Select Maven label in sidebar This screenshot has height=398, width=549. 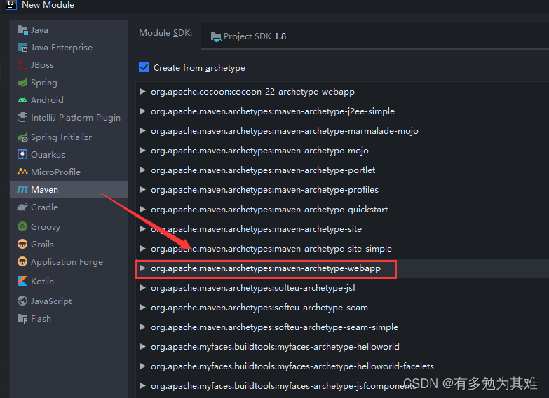click(x=44, y=190)
